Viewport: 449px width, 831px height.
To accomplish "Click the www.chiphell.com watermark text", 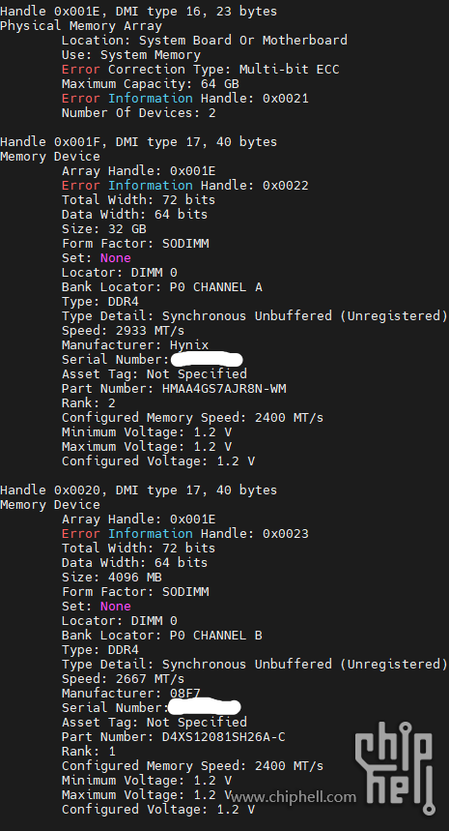I will click(x=294, y=796).
